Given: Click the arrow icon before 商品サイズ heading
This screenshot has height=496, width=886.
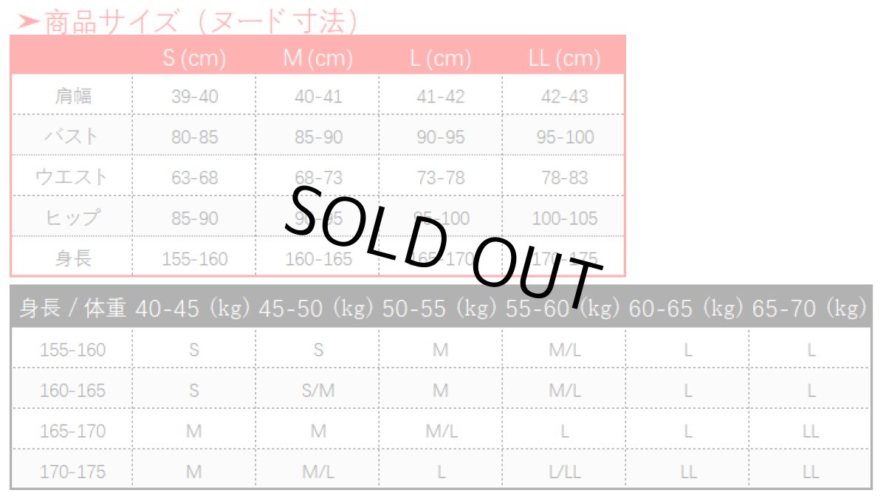Looking at the screenshot, I should pyautogui.click(x=28, y=23).
